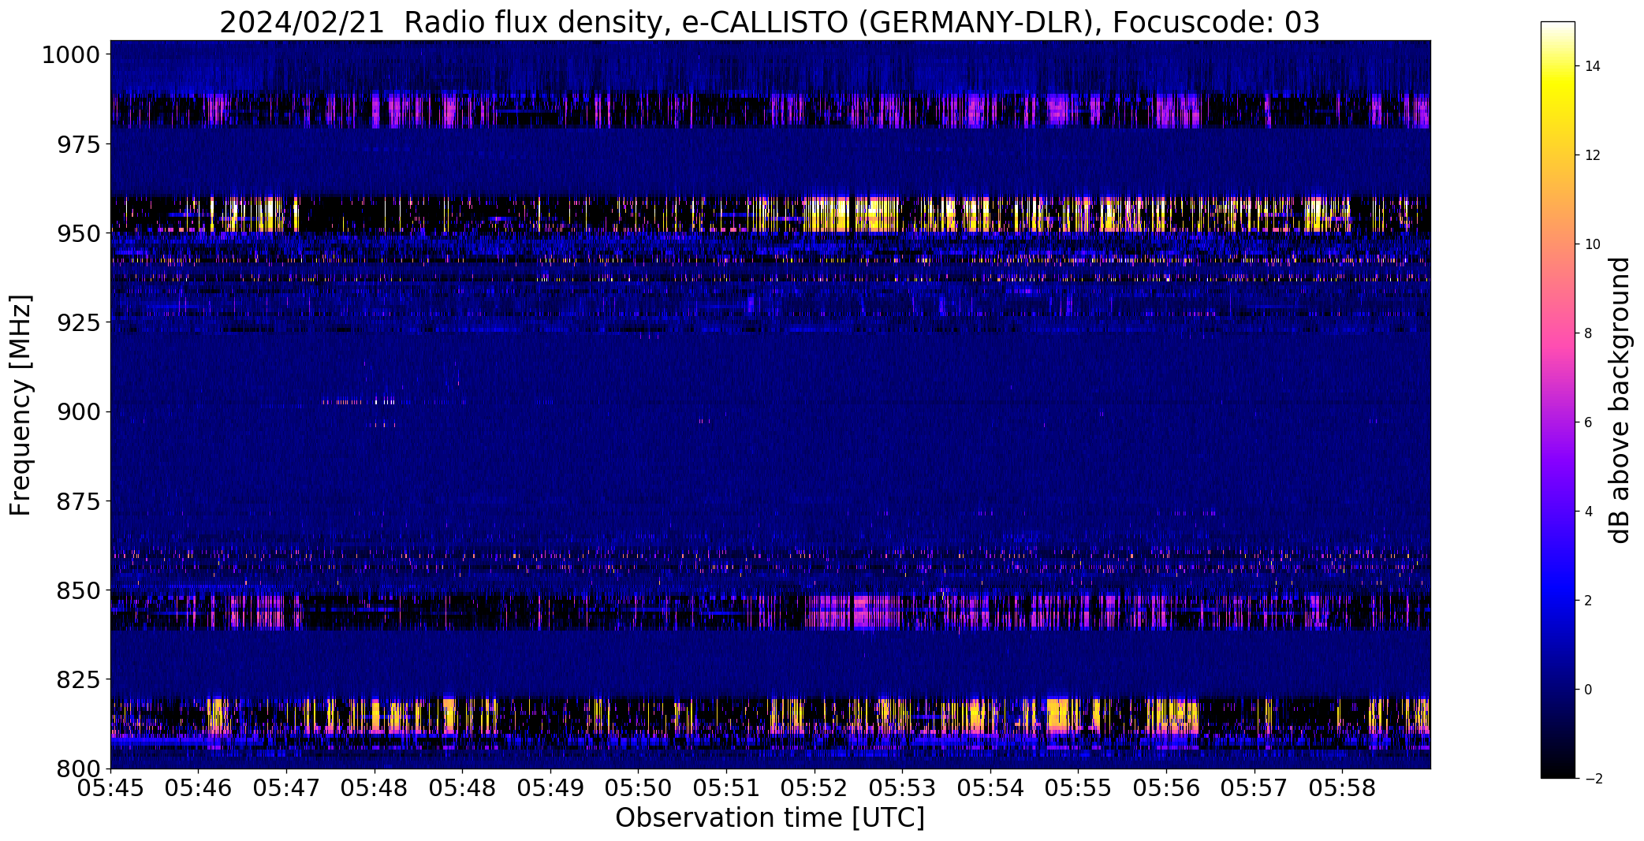Click the 05:54 time tick label
This screenshot has height=841, width=1644.
[990, 788]
